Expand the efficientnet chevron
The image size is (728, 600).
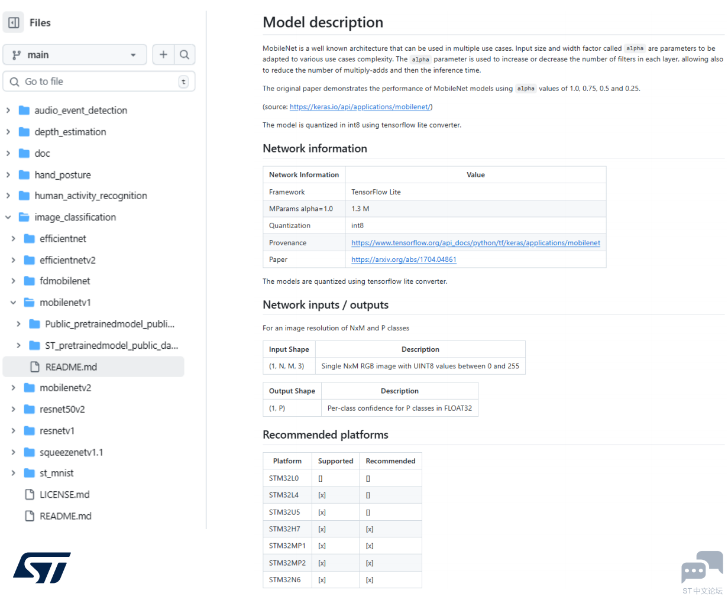[x=14, y=238]
